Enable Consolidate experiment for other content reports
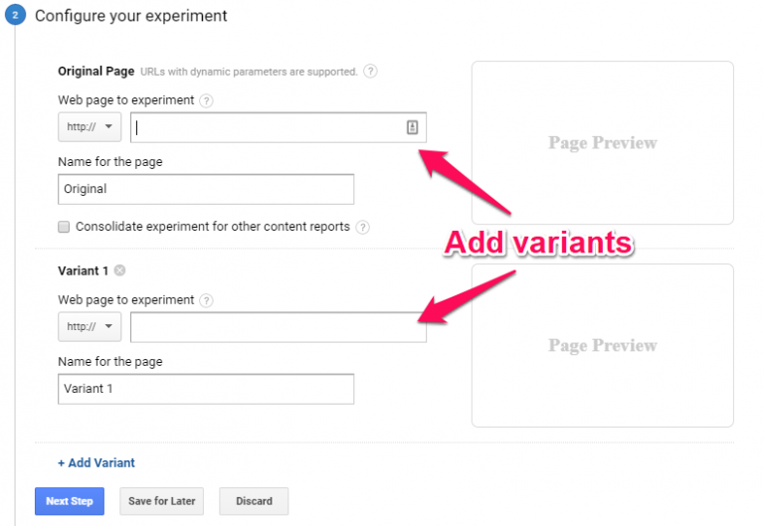 pos(64,227)
